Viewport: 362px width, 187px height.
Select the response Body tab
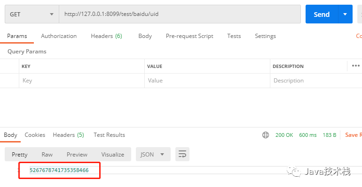point(10,135)
